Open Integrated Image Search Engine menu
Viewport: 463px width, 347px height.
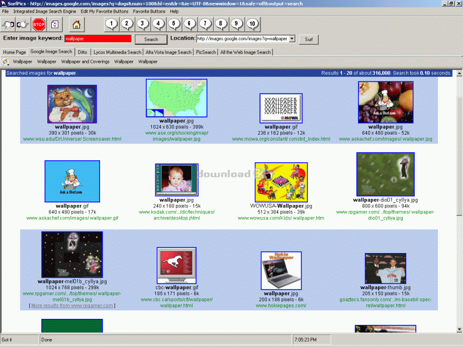pyautogui.click(x=45, y=11)
